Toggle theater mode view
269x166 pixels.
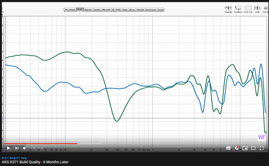point(253,148)
